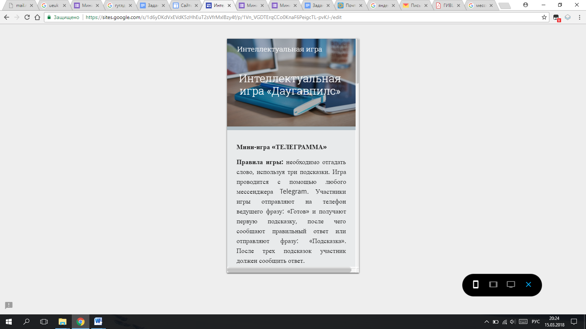Open File Explorer from taskbar
Screen dimensions: 586x329
coord(63,322)
